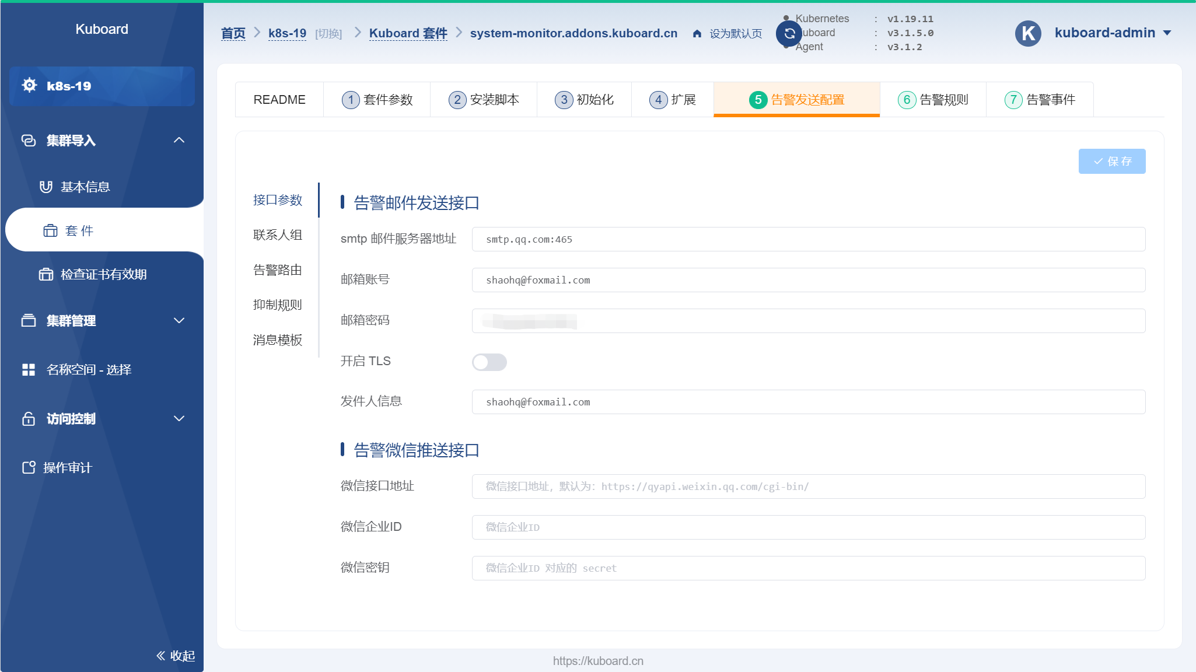Click the circular refresh sync icon
The height and width of the screenshot is (672, 1196).
[x=788, y=33]
